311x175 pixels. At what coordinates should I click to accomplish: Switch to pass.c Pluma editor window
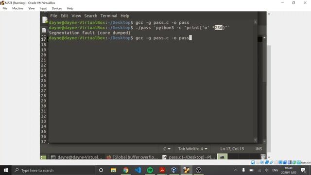click(x=189, y=157)
